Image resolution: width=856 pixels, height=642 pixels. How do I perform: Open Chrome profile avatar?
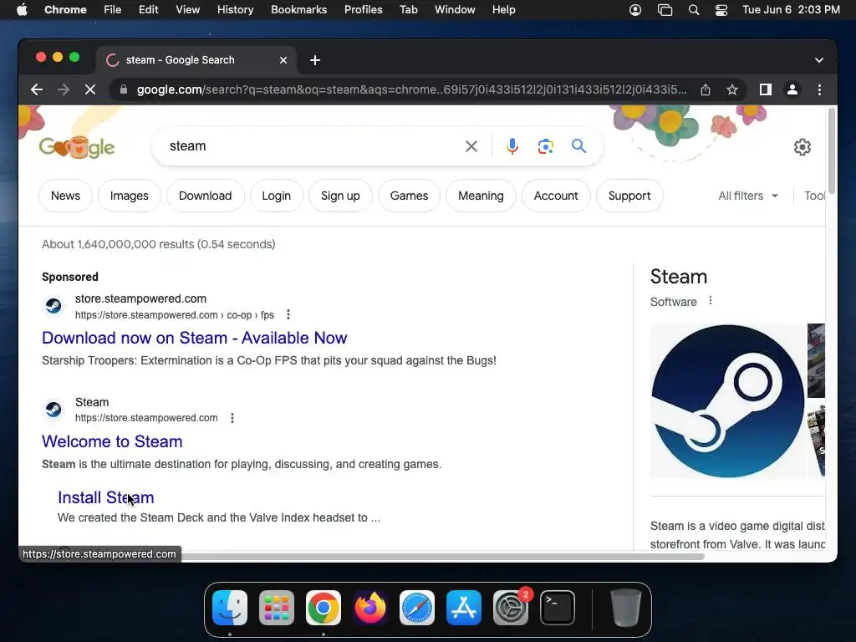click(792, 89)
